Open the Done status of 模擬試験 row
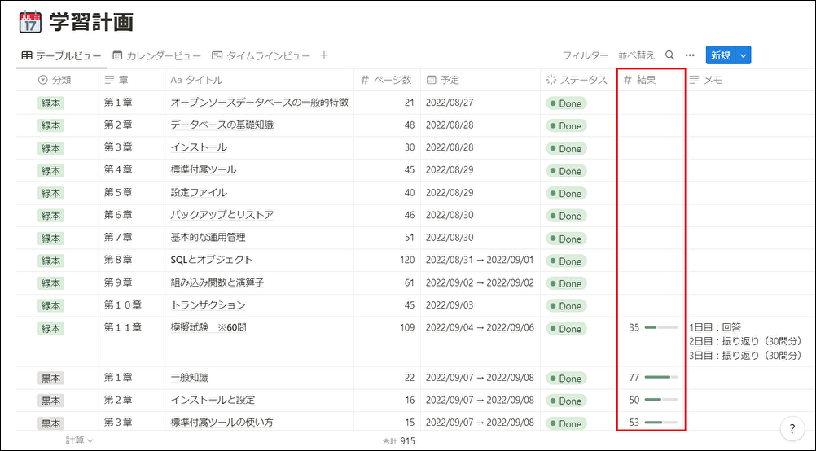Screen dimensions: 816x451 [x=566, y=329]
